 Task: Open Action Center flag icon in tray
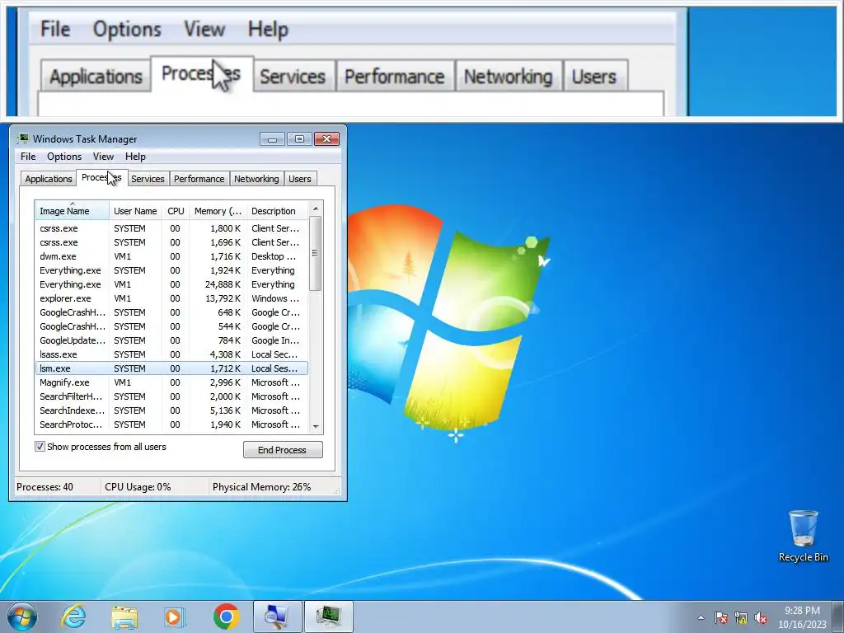720,617
